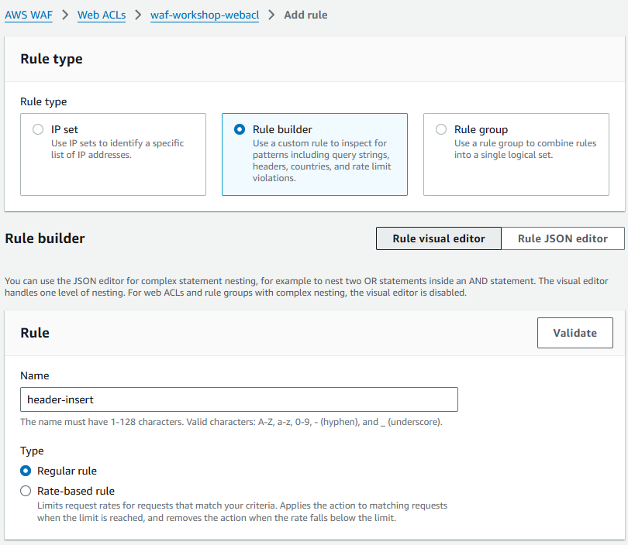Go to Web ACLs breadcrumb link
This screenshot has height=545, width=628.
click(102, 15)
